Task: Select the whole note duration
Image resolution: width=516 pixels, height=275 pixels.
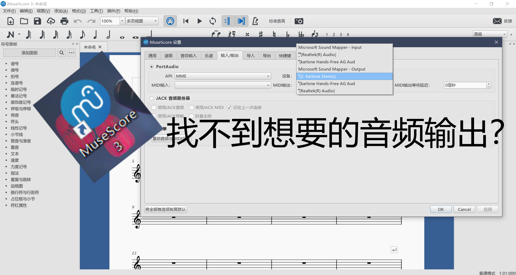Action: 122,37
